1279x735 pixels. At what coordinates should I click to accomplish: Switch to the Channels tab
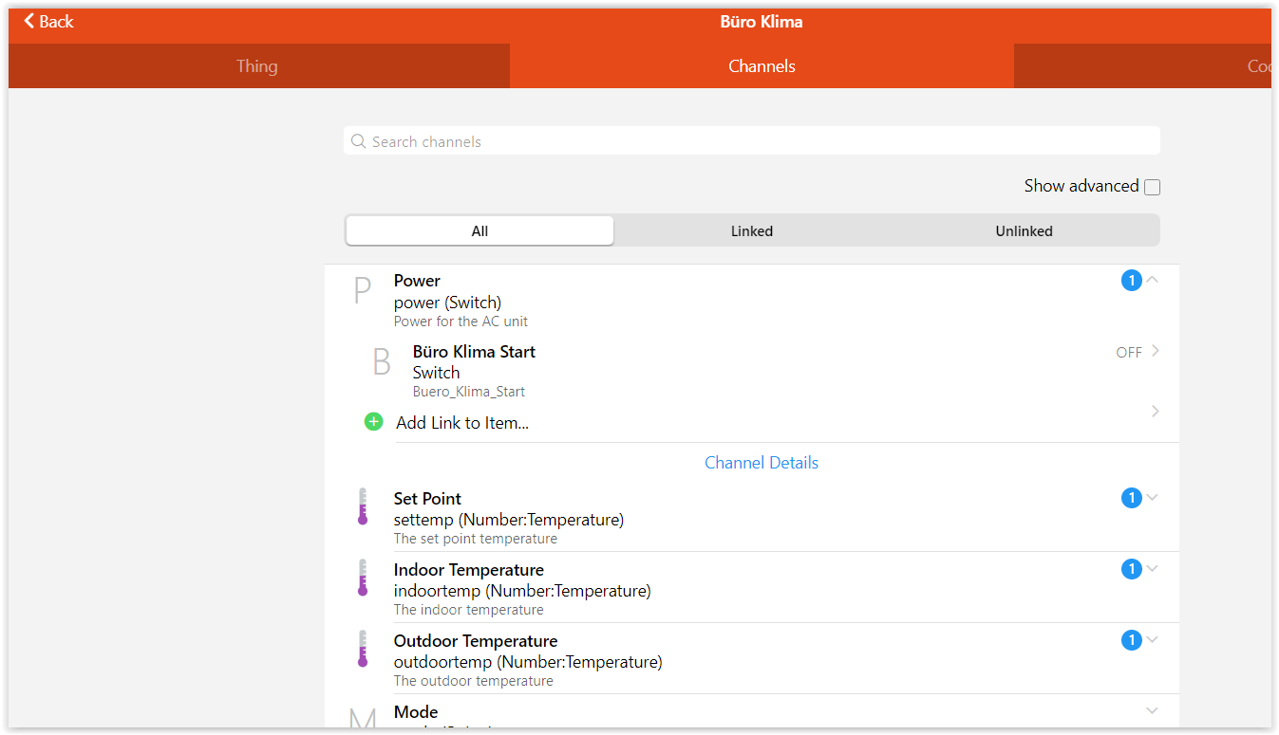[x=762, y=66]
